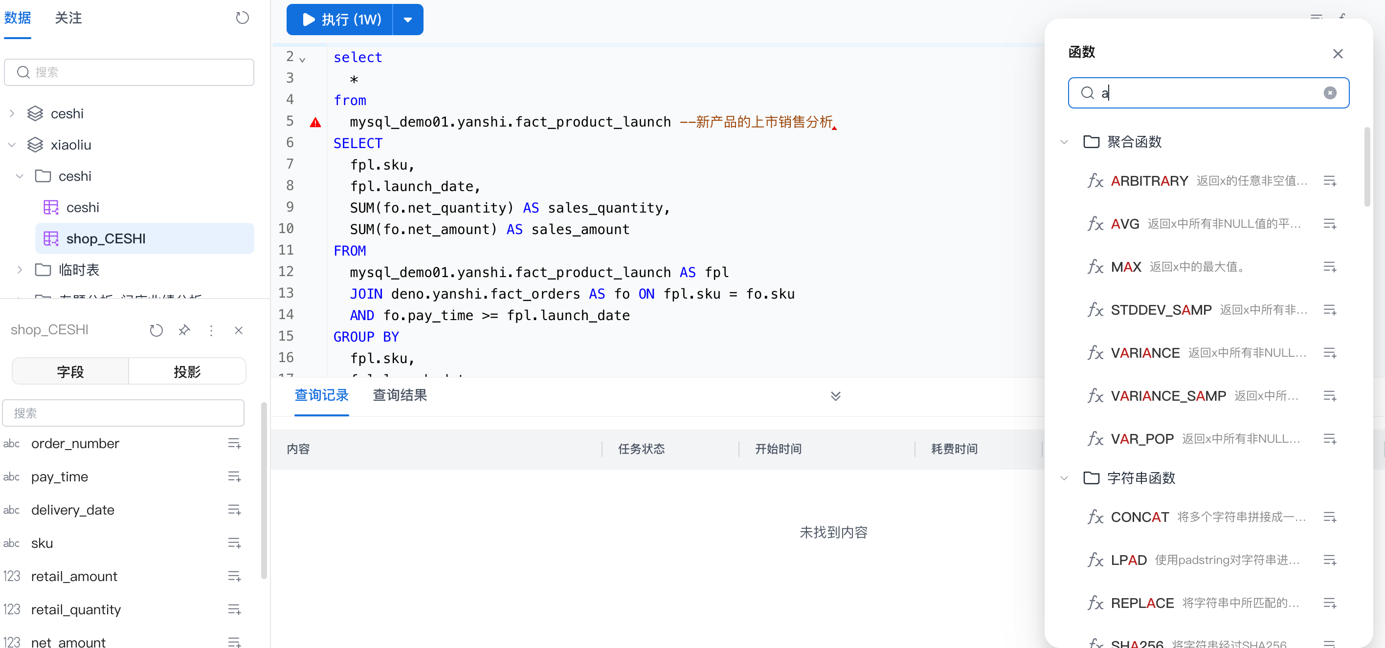The image size is (1385, 648).
Task: Open the 关注 tab
Action: [x=68, y=18]
